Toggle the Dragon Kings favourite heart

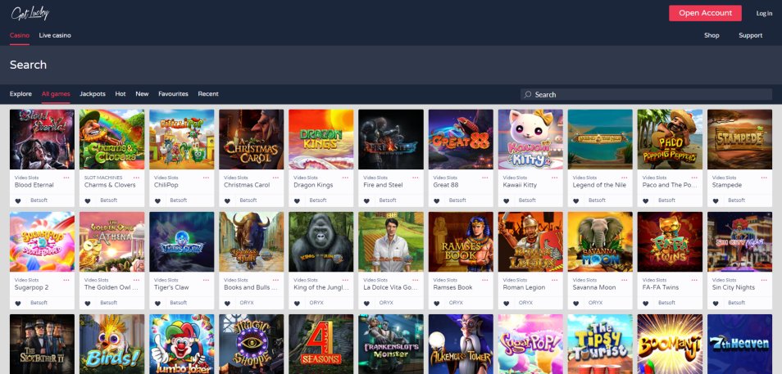(298, 201)
